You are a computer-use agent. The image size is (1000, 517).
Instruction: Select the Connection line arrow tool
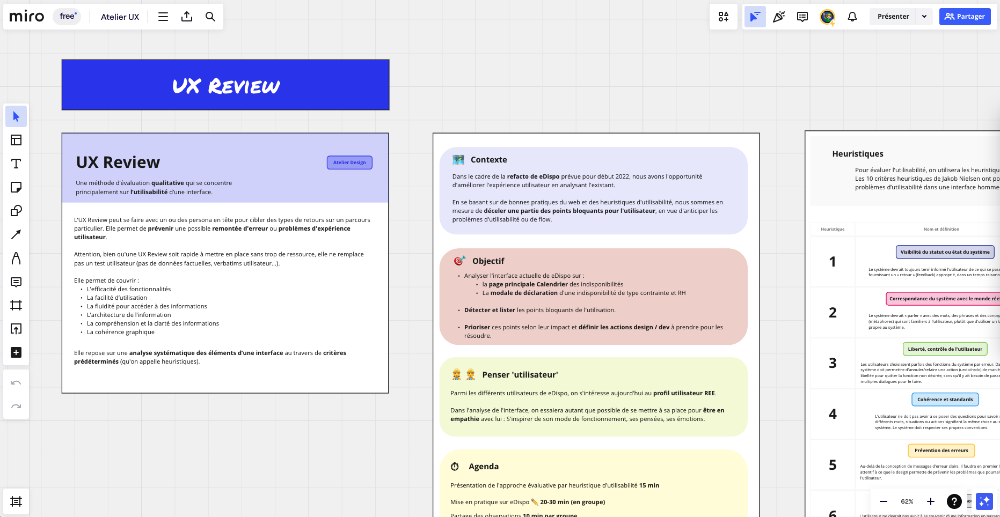coord(16,234)
